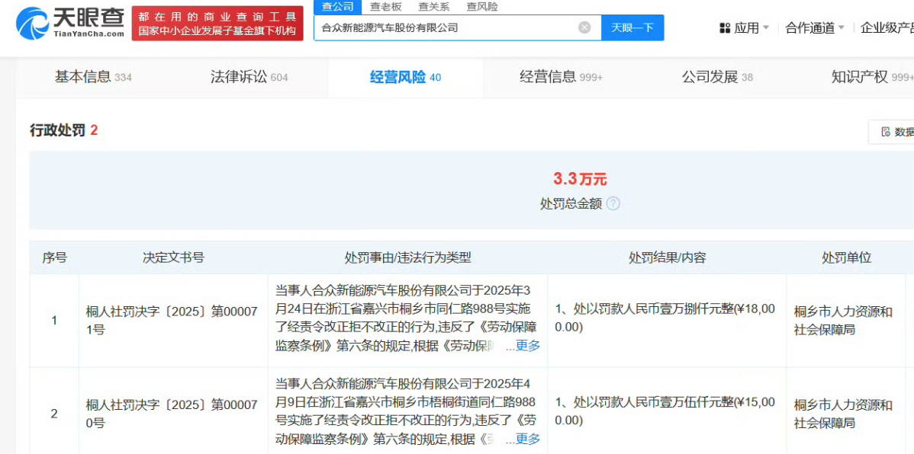Click the 数据 export icon button
This screenshot has width=914, height=454.
(892, 132)
